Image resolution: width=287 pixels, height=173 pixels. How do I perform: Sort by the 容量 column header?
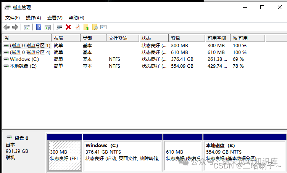(x=187, y=38)
